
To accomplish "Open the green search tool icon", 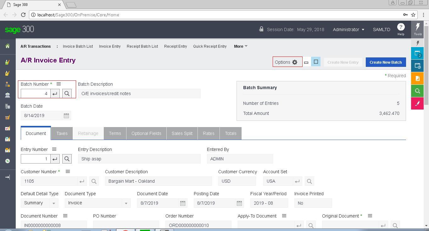I will point(417,91).
